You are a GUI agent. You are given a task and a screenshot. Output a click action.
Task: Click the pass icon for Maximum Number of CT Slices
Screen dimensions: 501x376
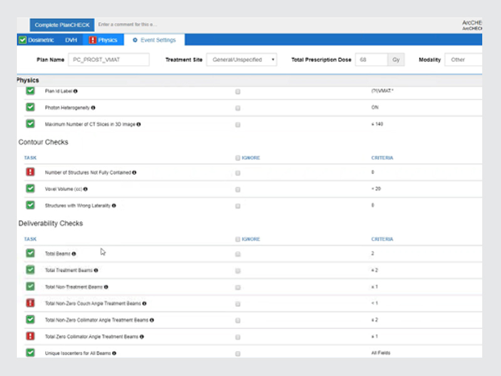(30, 123)
